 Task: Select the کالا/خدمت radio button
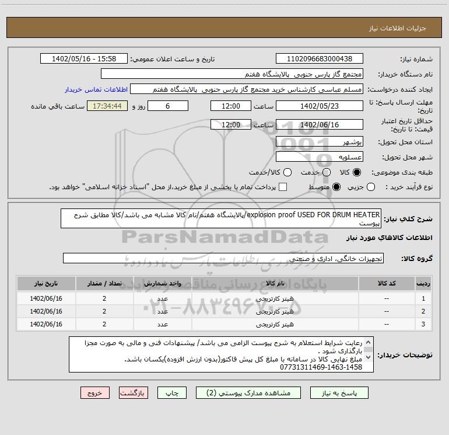(287, 172)
